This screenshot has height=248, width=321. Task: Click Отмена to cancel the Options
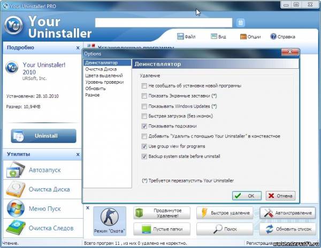[x=280, y=196]
